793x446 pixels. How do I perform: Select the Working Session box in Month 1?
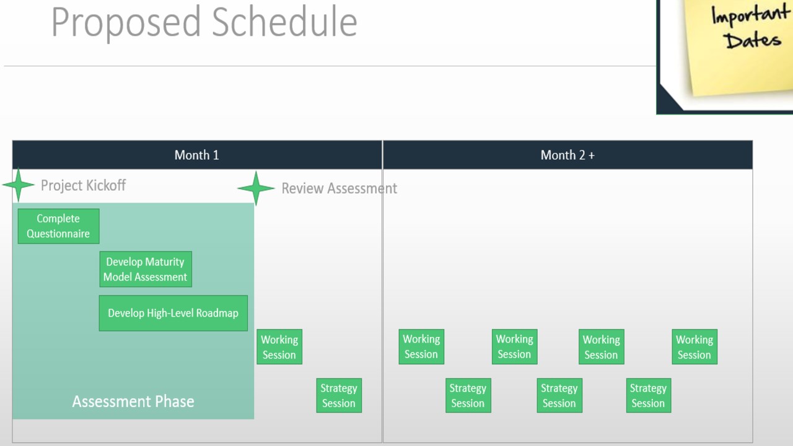279,347
